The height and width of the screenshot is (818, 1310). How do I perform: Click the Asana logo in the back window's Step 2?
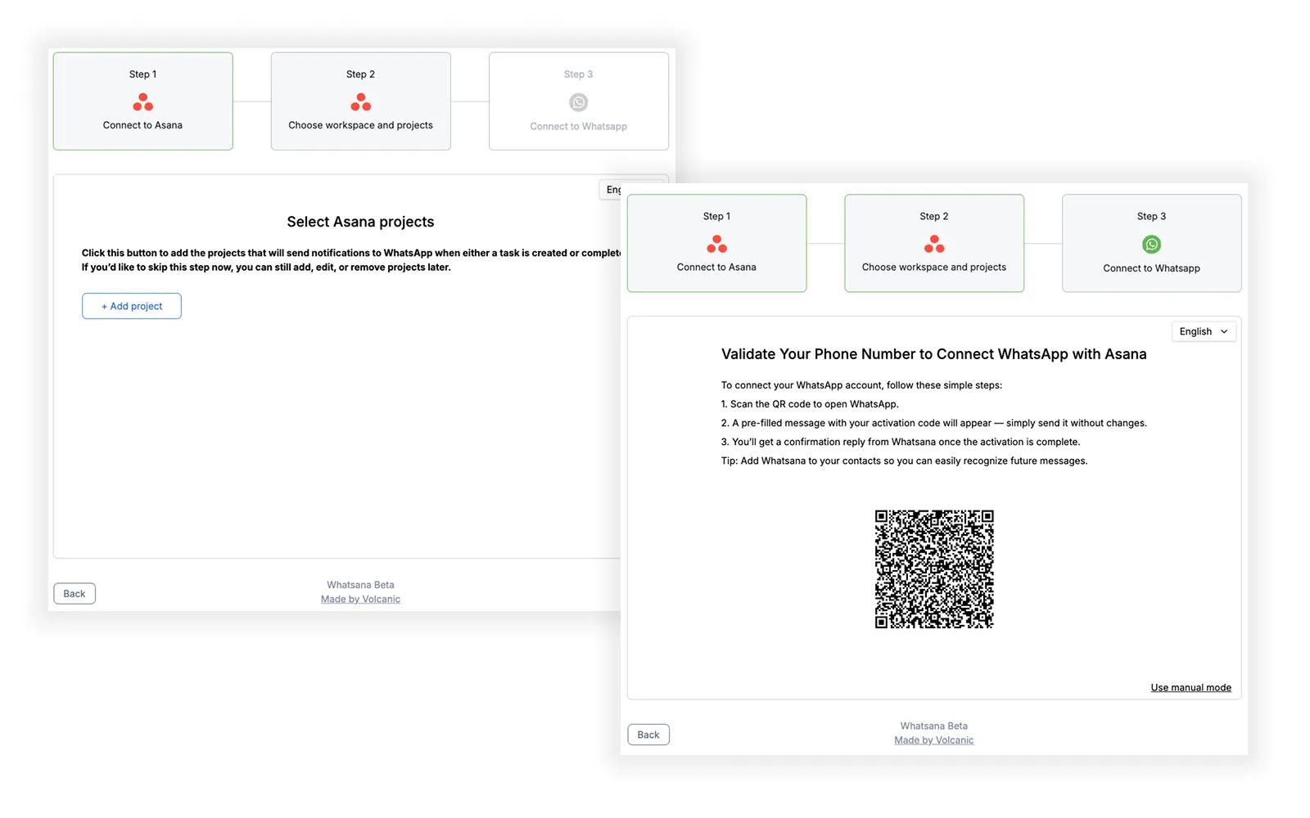pyautogui.click(x=360, y=102)
